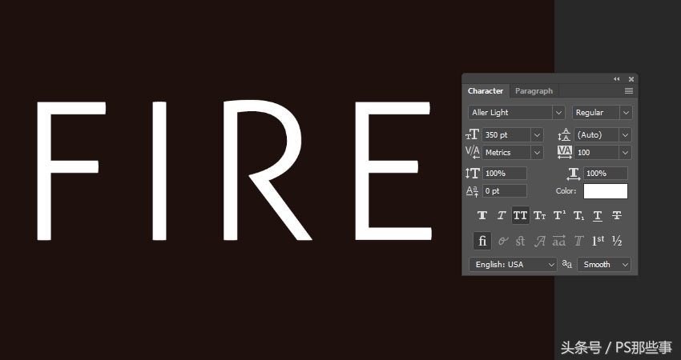Open the Smooth anti-aliasing dropdown
Image resolution: width=681 pixels, height=360 pixels.
[604, 265]
